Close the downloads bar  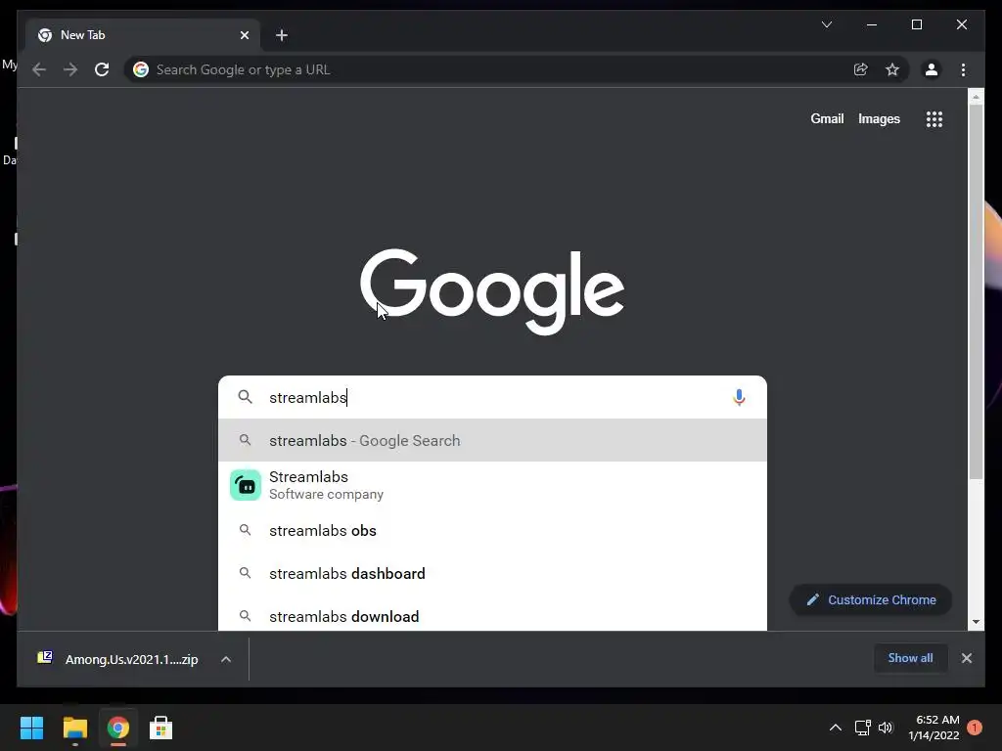[x=966, y=658]
